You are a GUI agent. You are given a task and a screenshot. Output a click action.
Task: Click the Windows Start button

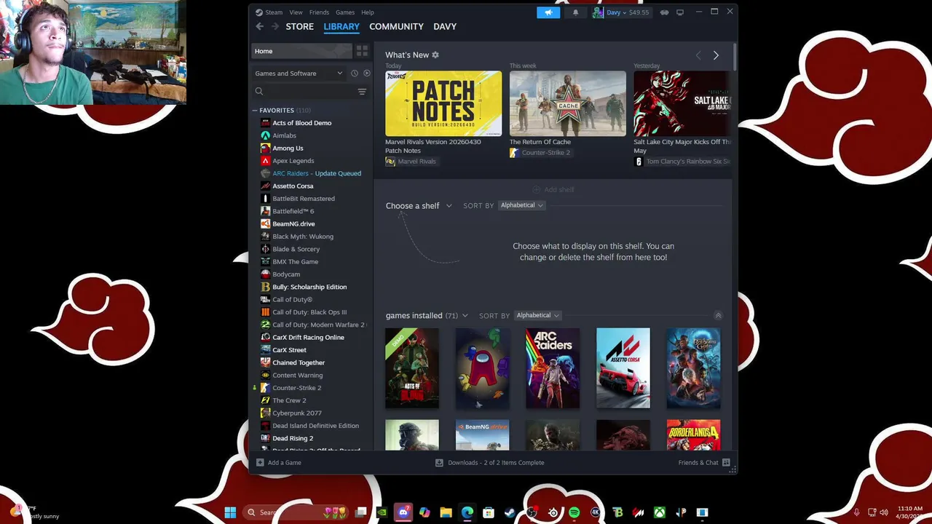(230, 512)
